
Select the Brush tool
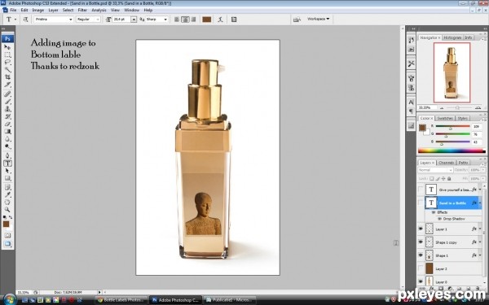click(7, 102)
